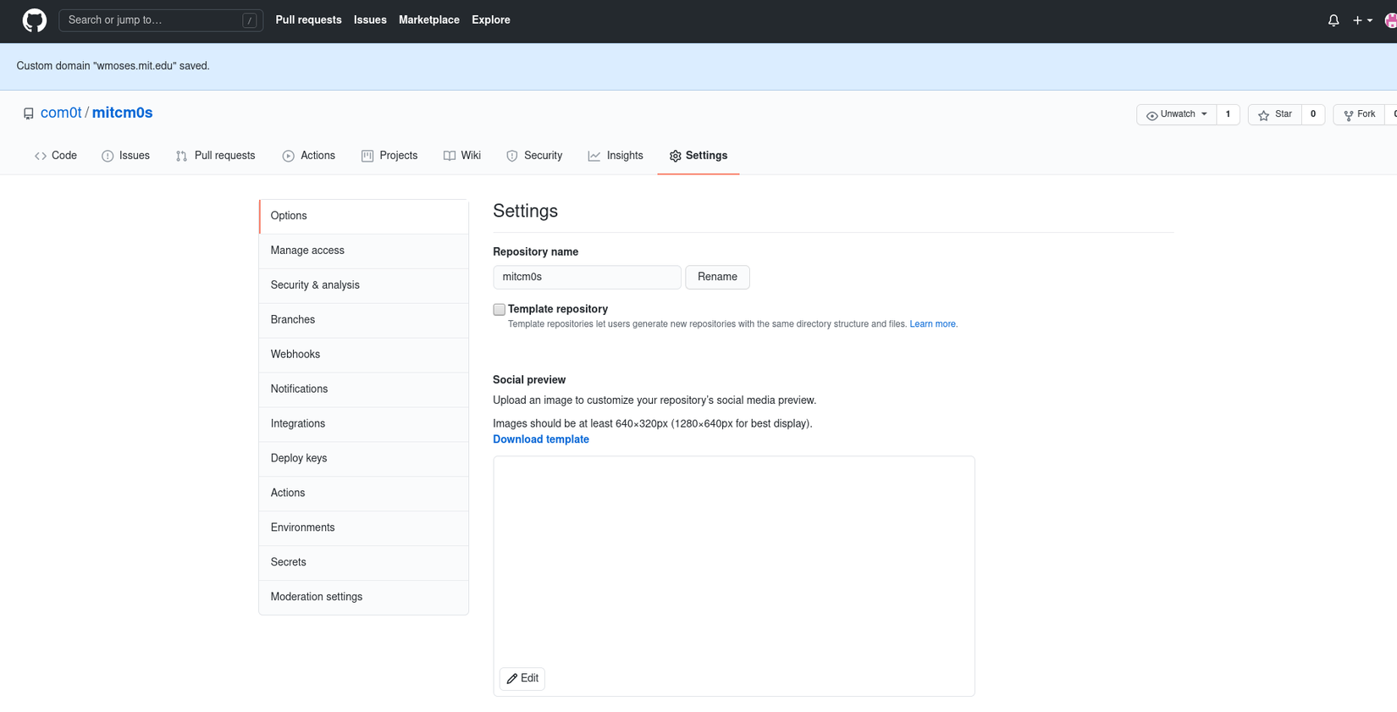Open Issues in top navigation bar
1397x712 pixels.
point(370,20)
